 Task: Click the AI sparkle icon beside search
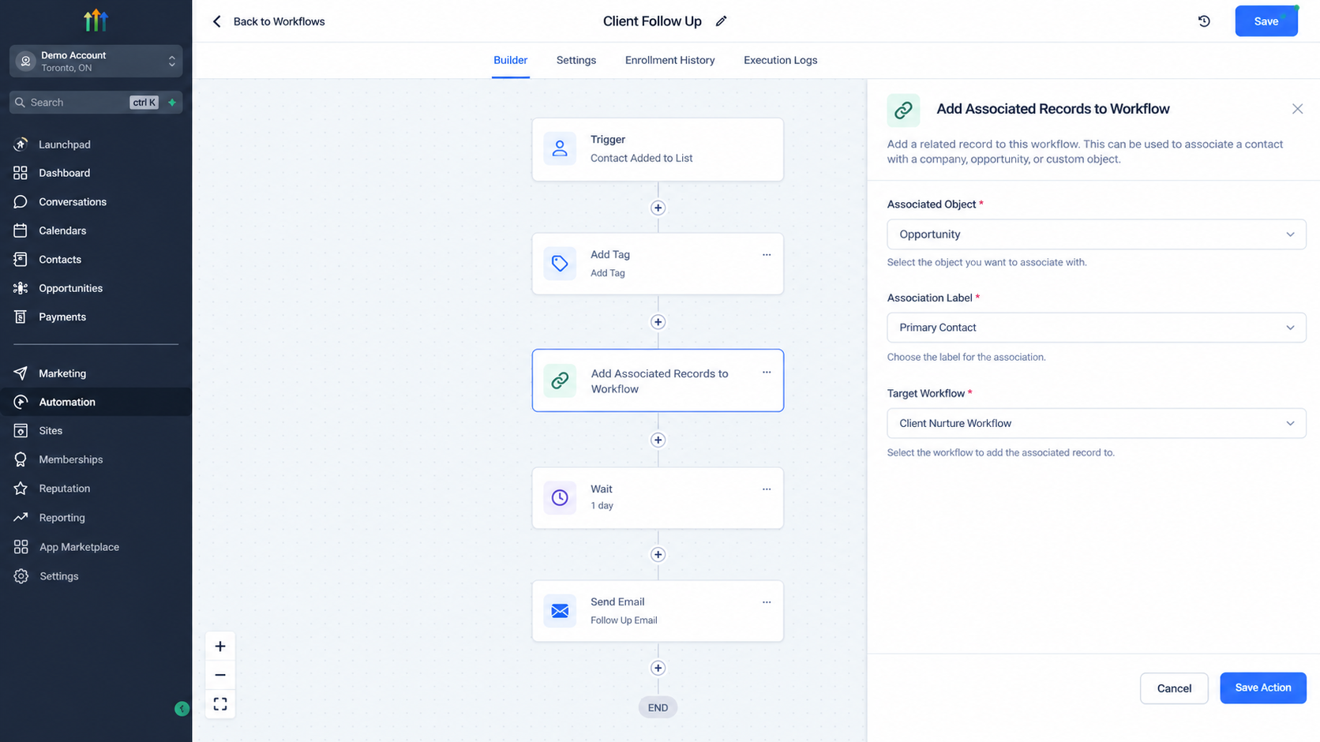172,103
